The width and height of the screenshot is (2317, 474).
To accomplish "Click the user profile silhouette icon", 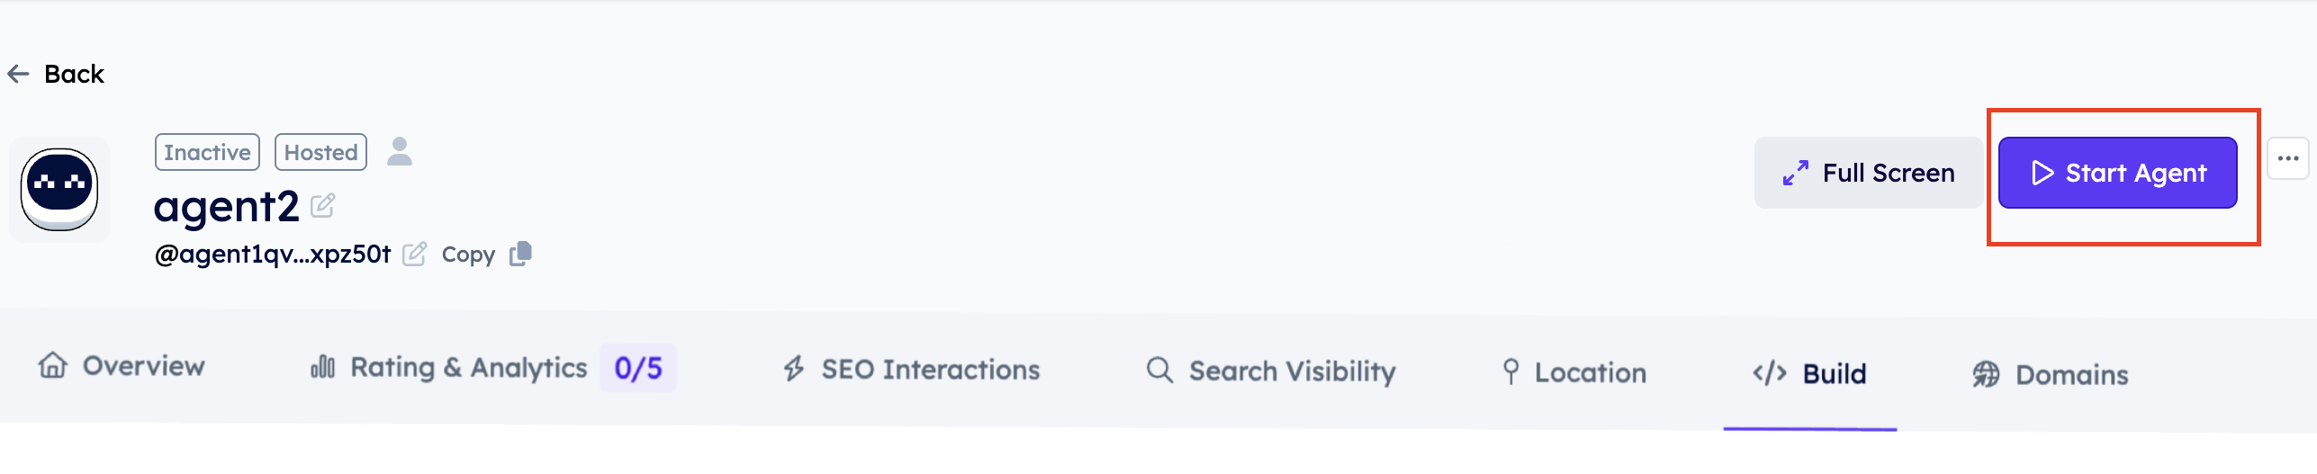I will (400, 151).
